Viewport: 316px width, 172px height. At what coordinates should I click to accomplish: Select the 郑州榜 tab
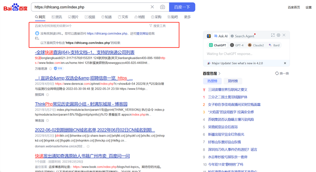233,81
